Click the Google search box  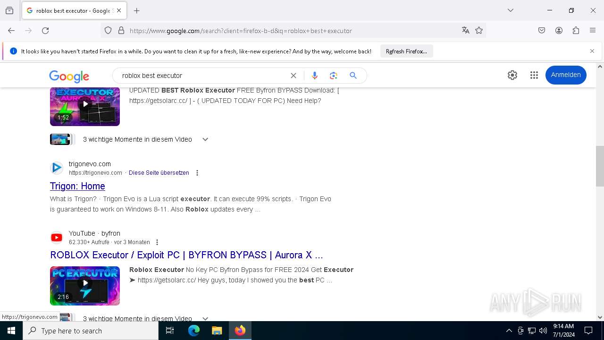[x=203, y=76]
